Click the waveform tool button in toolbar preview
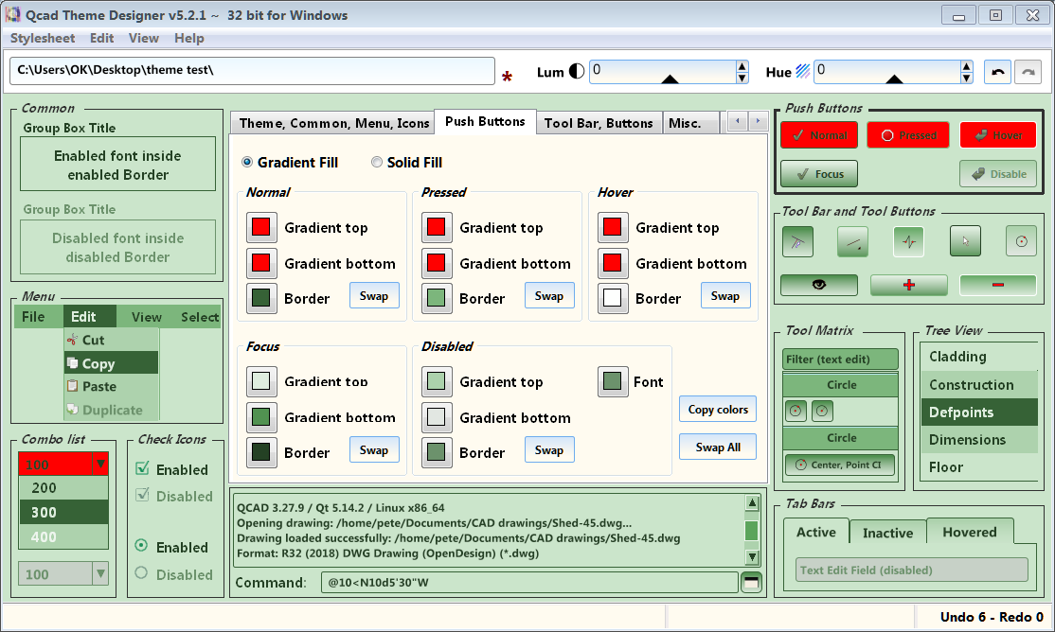The height and width of the screenshot is (632, 1055). [908, 241]
